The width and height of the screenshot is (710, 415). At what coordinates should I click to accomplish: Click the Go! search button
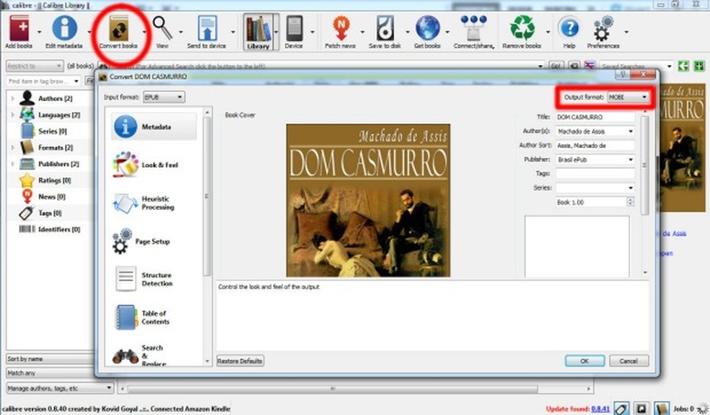point(556,66)
